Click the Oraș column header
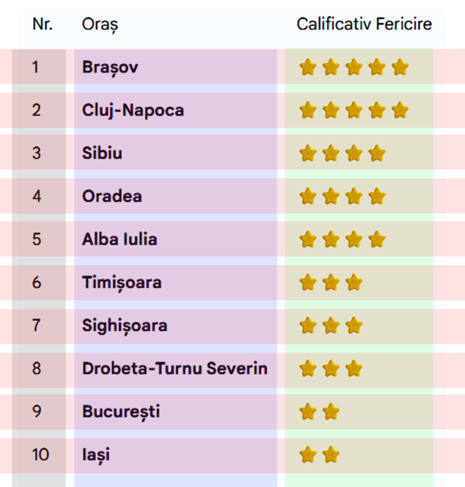465x487 pixels. click(x=100, y=25)
